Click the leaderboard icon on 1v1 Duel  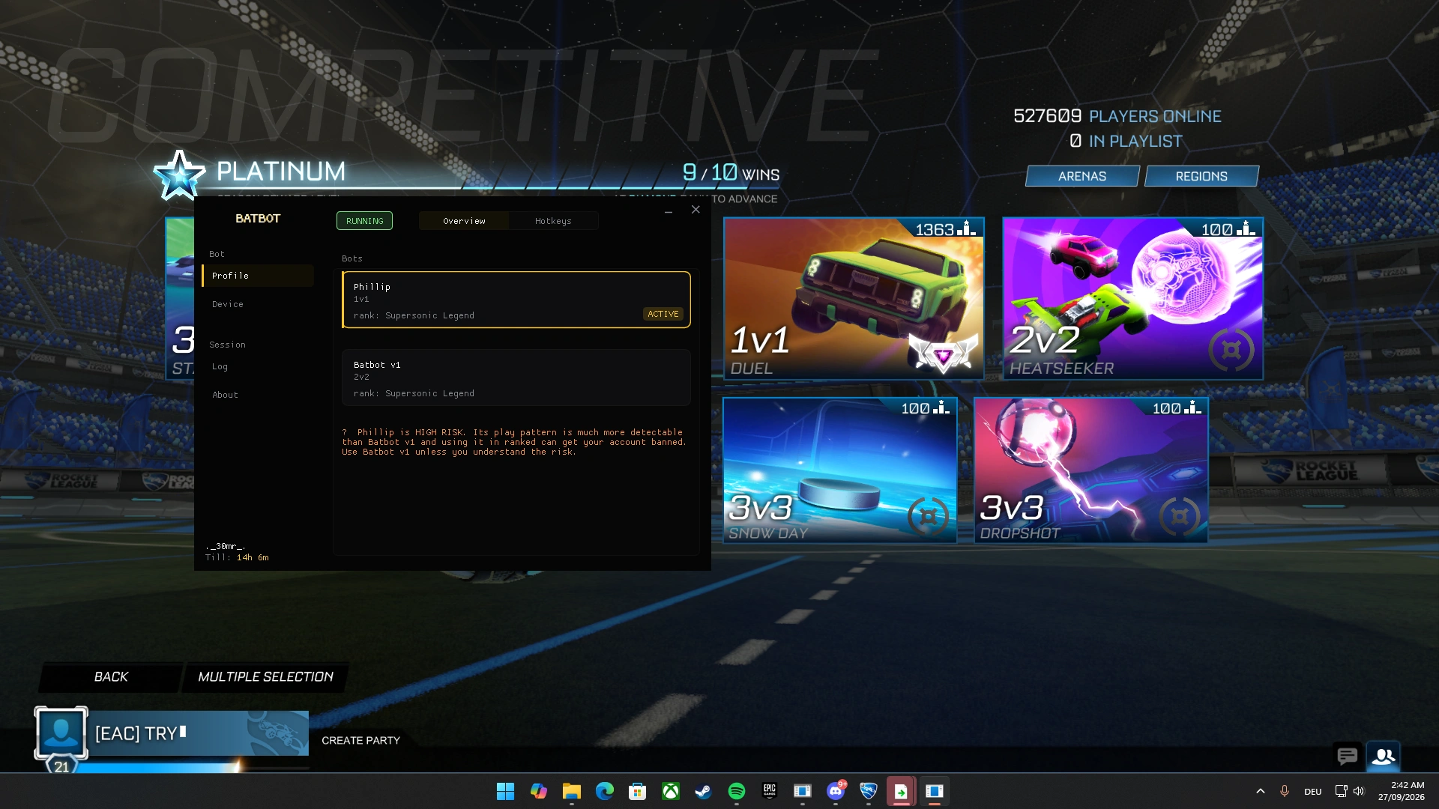coord(967,228)
